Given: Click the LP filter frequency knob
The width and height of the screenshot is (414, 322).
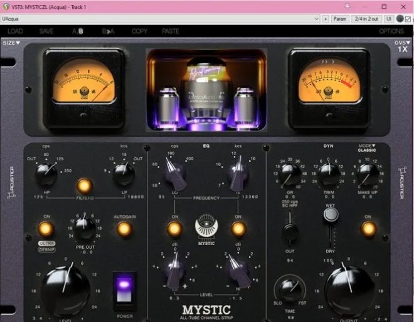Looking at the screenshot, I should [x=124, y=174].
